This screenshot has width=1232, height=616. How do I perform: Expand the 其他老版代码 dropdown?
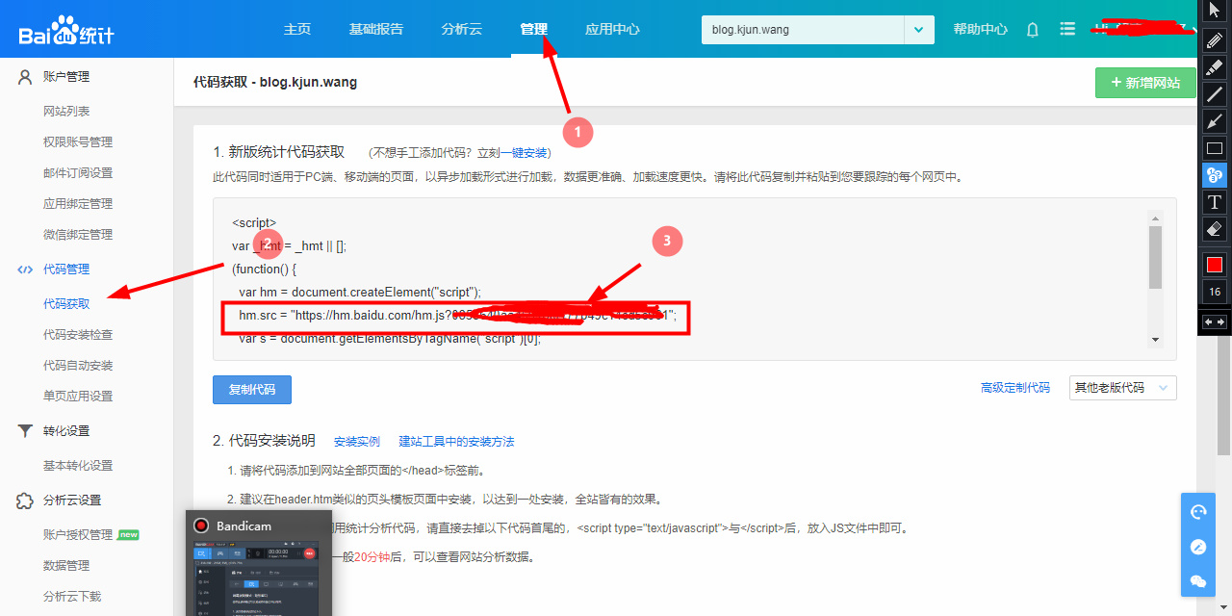click(1122, 388)
